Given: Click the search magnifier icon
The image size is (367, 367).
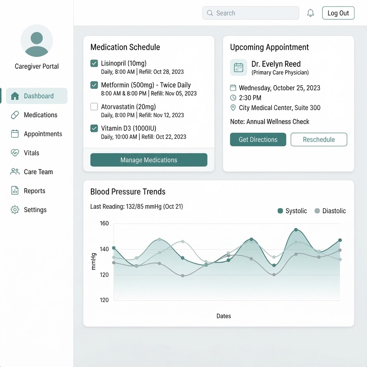Looking at the screenshot, I should [210, 13].
